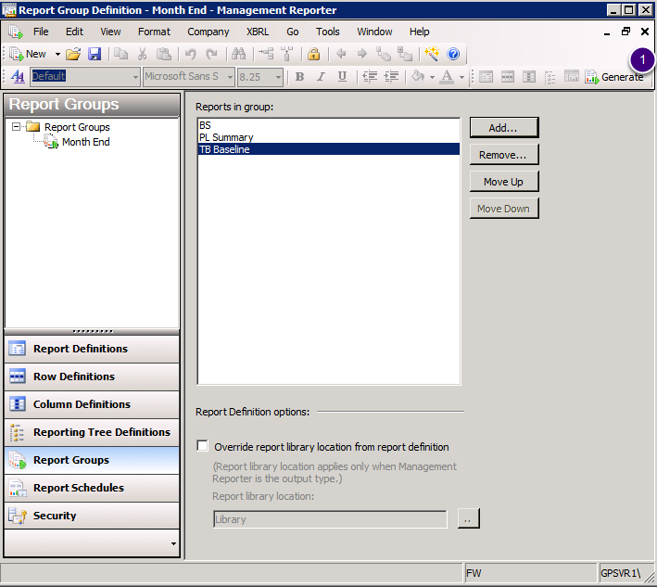This screenshot has width=657, height=587.
Task: Click the Remove... button
Action: [504, 155]
